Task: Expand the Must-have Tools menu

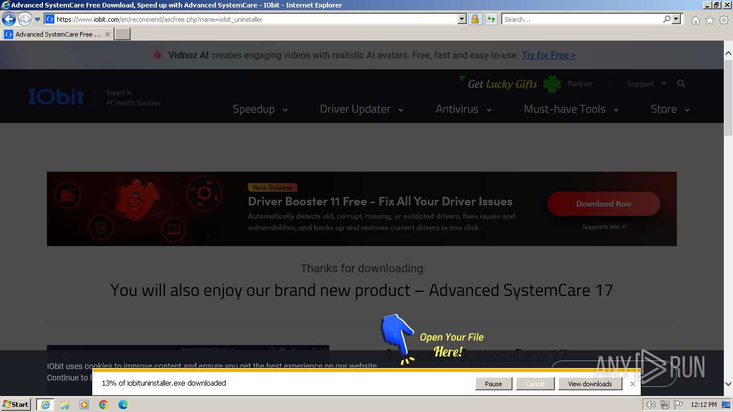Action: coord(571,109)
